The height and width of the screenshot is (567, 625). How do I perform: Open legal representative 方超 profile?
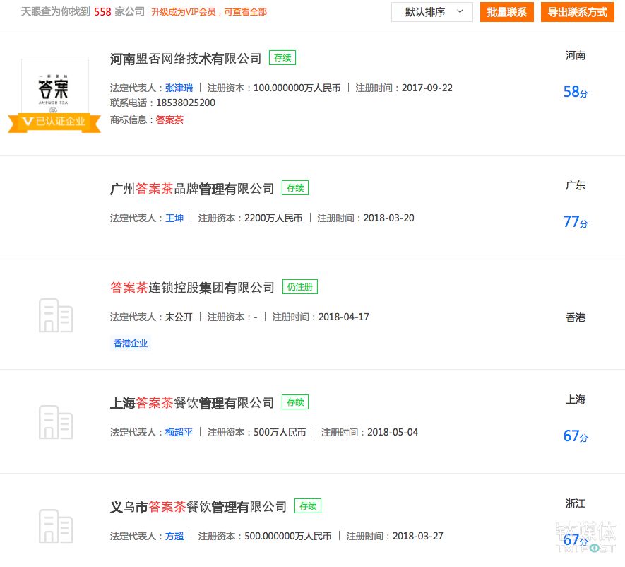click(174, 537)
